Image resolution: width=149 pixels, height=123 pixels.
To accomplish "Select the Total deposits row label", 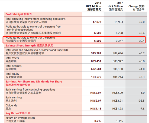I will pos(14,67).
